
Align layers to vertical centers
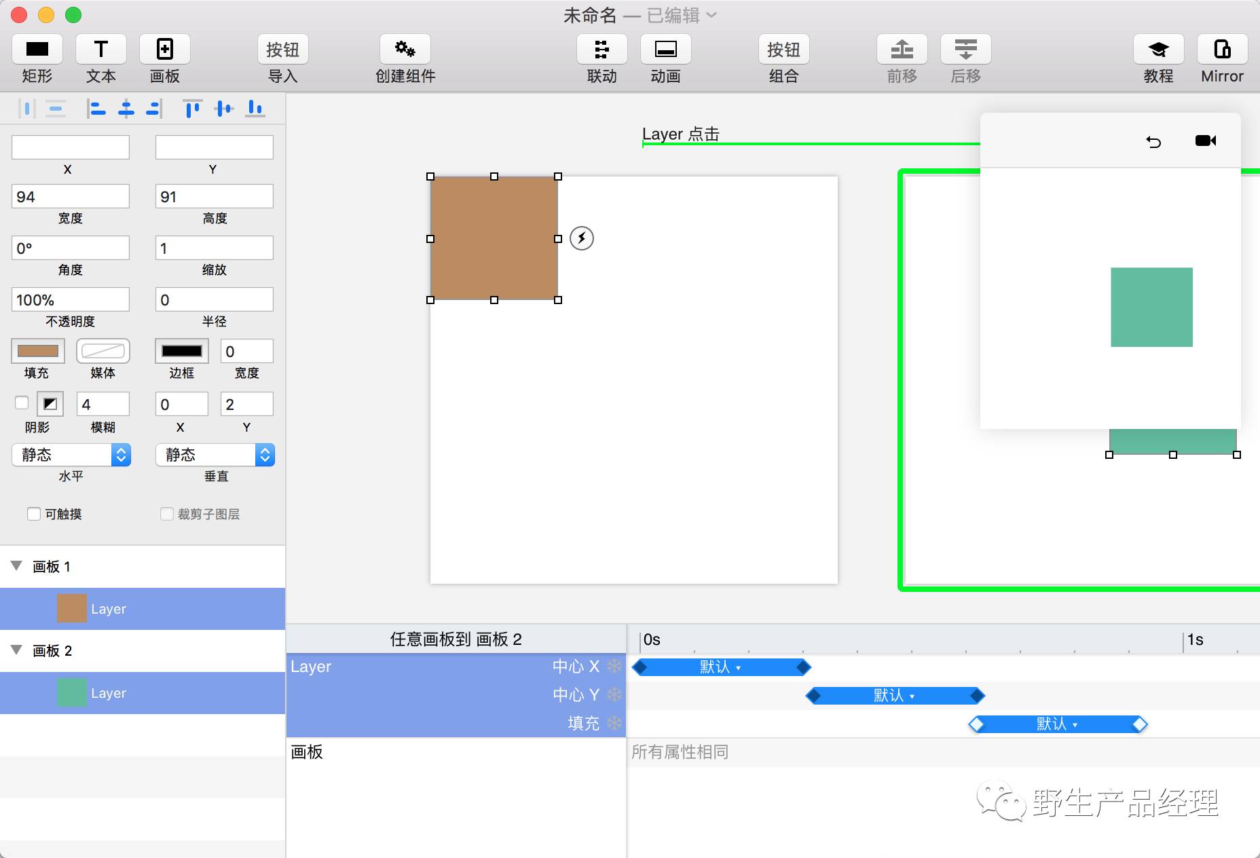[x=224, y=108]
